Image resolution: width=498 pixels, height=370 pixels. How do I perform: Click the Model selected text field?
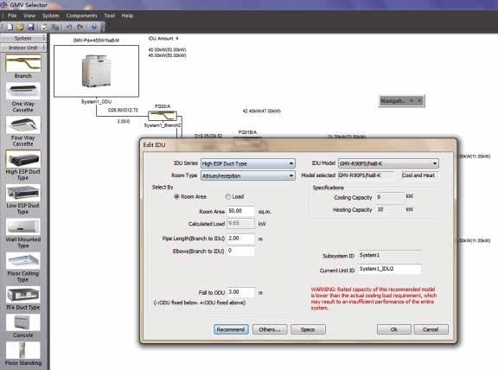click(x=367, y=175)
